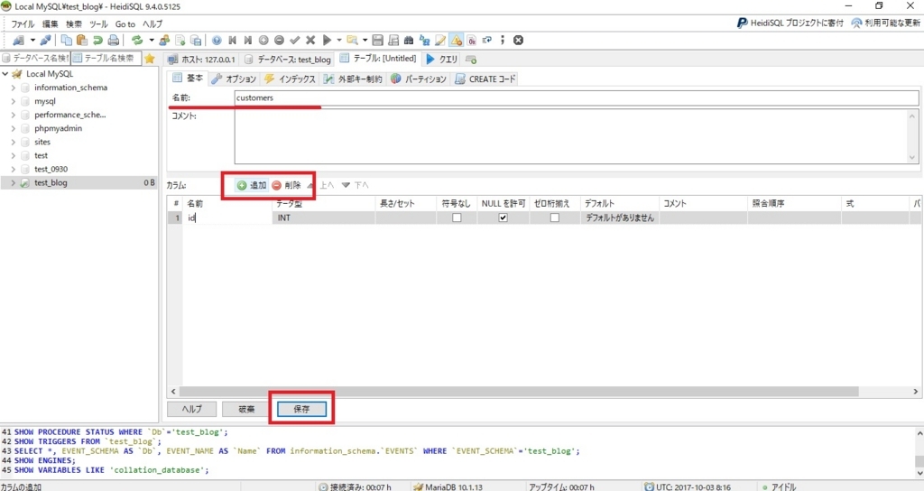Collapse the Local MySQL tree node
The height and width of the screenshot is (491, 924).
[5, 74]
